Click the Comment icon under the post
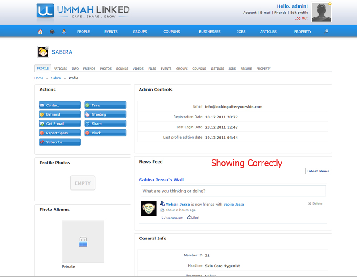The image size is (357, 277). [x=163, y=218]
